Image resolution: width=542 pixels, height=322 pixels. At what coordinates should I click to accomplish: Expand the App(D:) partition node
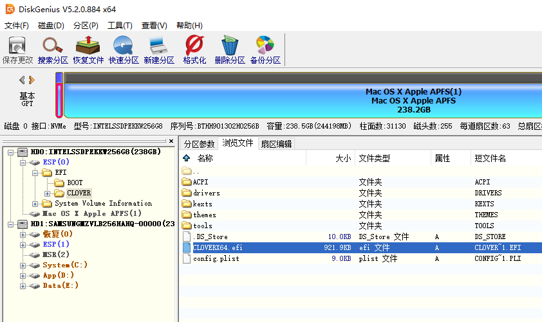23,276
